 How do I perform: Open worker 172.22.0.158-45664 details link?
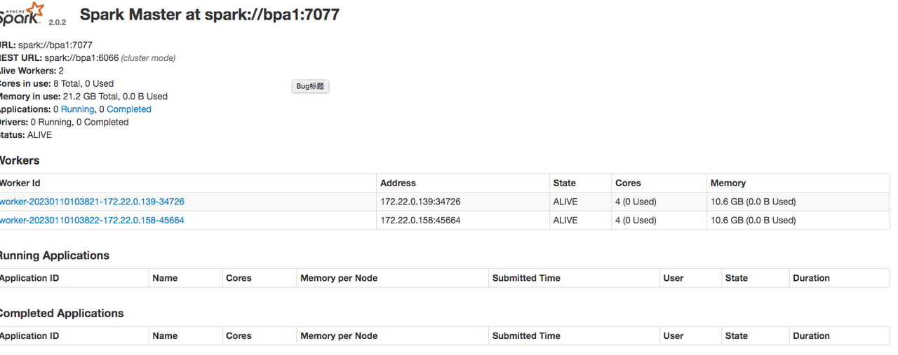[92, 220]
